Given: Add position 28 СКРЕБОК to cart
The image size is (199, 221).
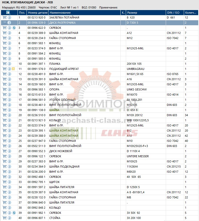Looking at the screenshot, I should click(x=5, y=156).
